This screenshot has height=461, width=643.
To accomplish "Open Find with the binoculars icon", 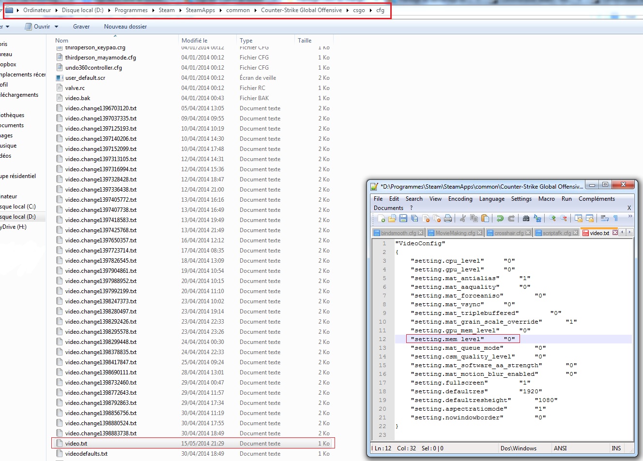I will click(526, 219).
